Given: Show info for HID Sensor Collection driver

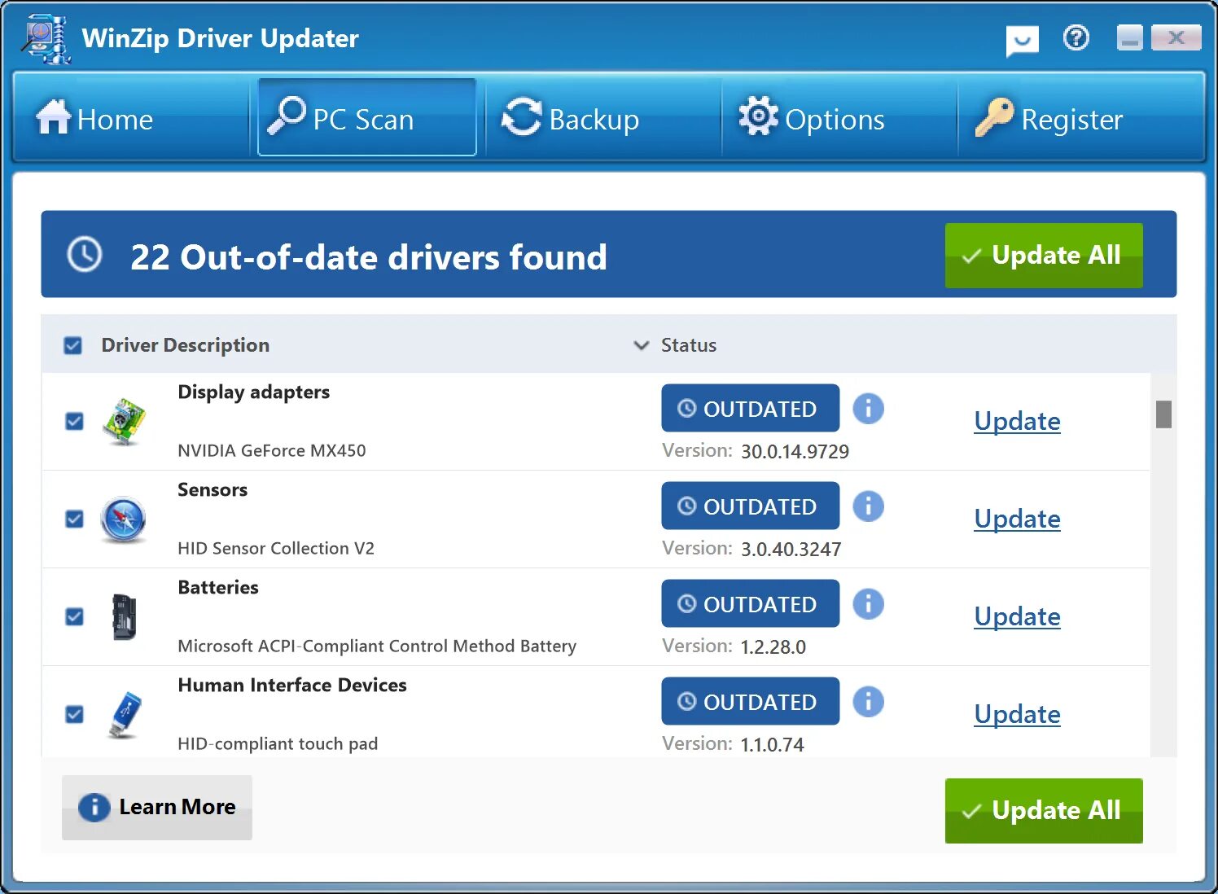Looking at the screenshot, I should pyautogui.click(x=868, y=506).
